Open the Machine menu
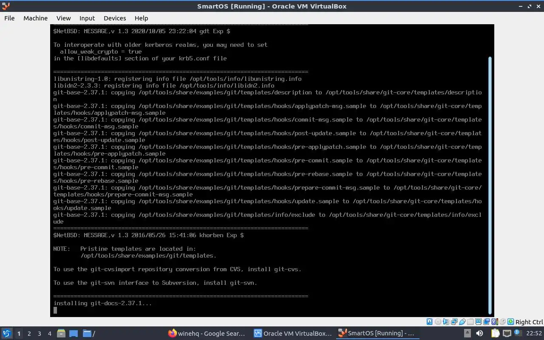Image resolution: width=544 pixels, height=340 pixels. click(x=35, y=18)
